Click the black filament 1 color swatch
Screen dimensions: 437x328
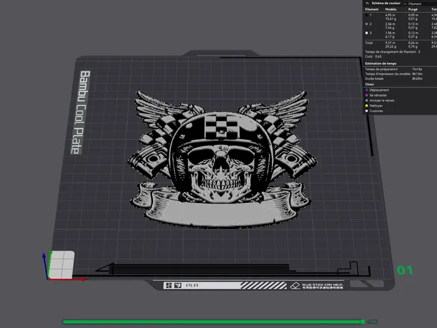[x=367, y=15]
